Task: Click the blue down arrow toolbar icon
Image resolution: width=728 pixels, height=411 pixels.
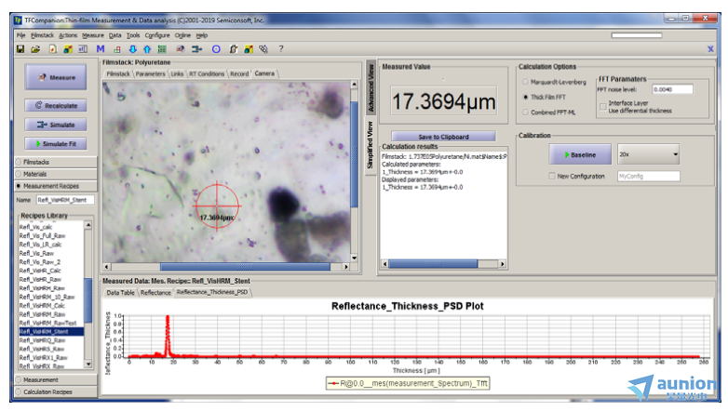Action: pyautogui.click(x=133, y=48)
